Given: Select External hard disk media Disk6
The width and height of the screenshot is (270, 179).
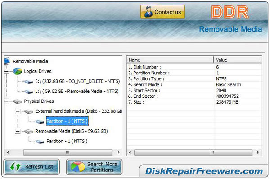Looking at the screenshot, I should click(x=79, y=111).
